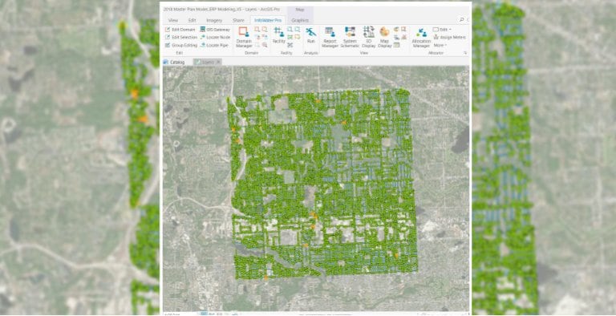Click bottom small tool in Facility group
This screenshot has width=616, height=316.
point(290,45)
